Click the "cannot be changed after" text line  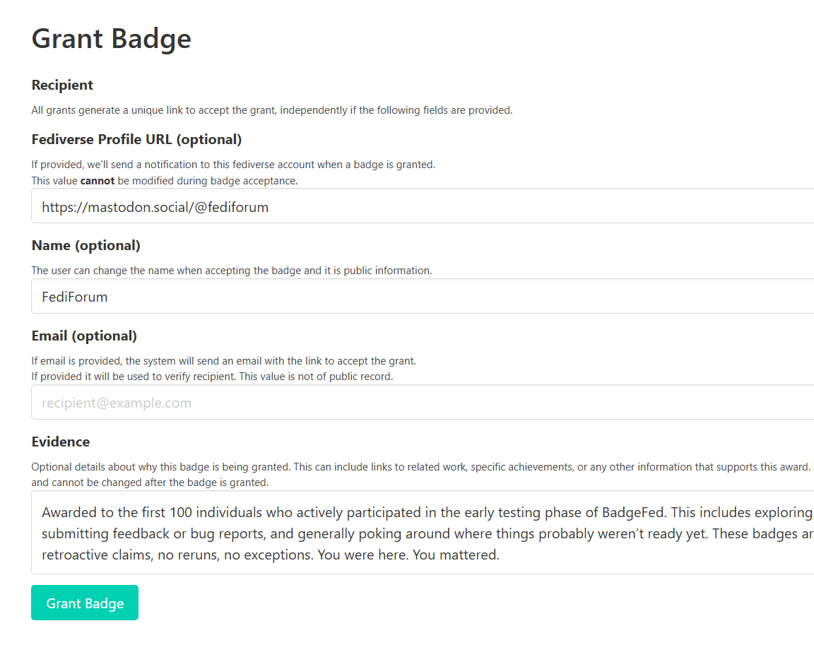tap(150, 483)
